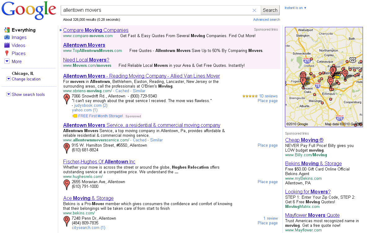The height and width of the screenshot is (233, 371).
Task: Click the Images camera icon in sidebar
Action: 7,37
